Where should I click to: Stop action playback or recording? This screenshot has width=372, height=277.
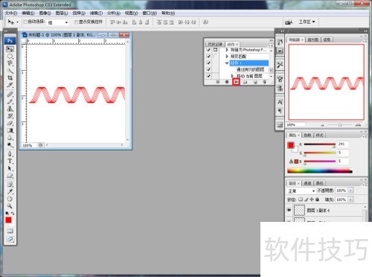(x=218, y=82)
